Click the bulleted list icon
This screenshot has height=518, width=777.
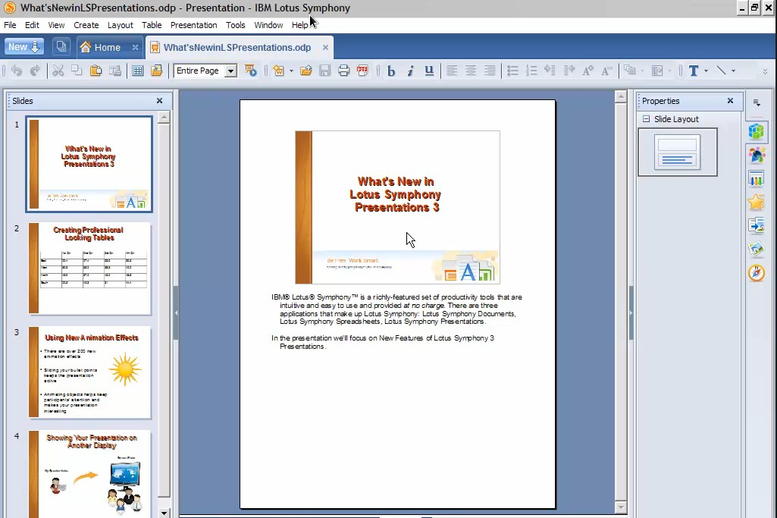pyautogui.click(x=512, y=71)
